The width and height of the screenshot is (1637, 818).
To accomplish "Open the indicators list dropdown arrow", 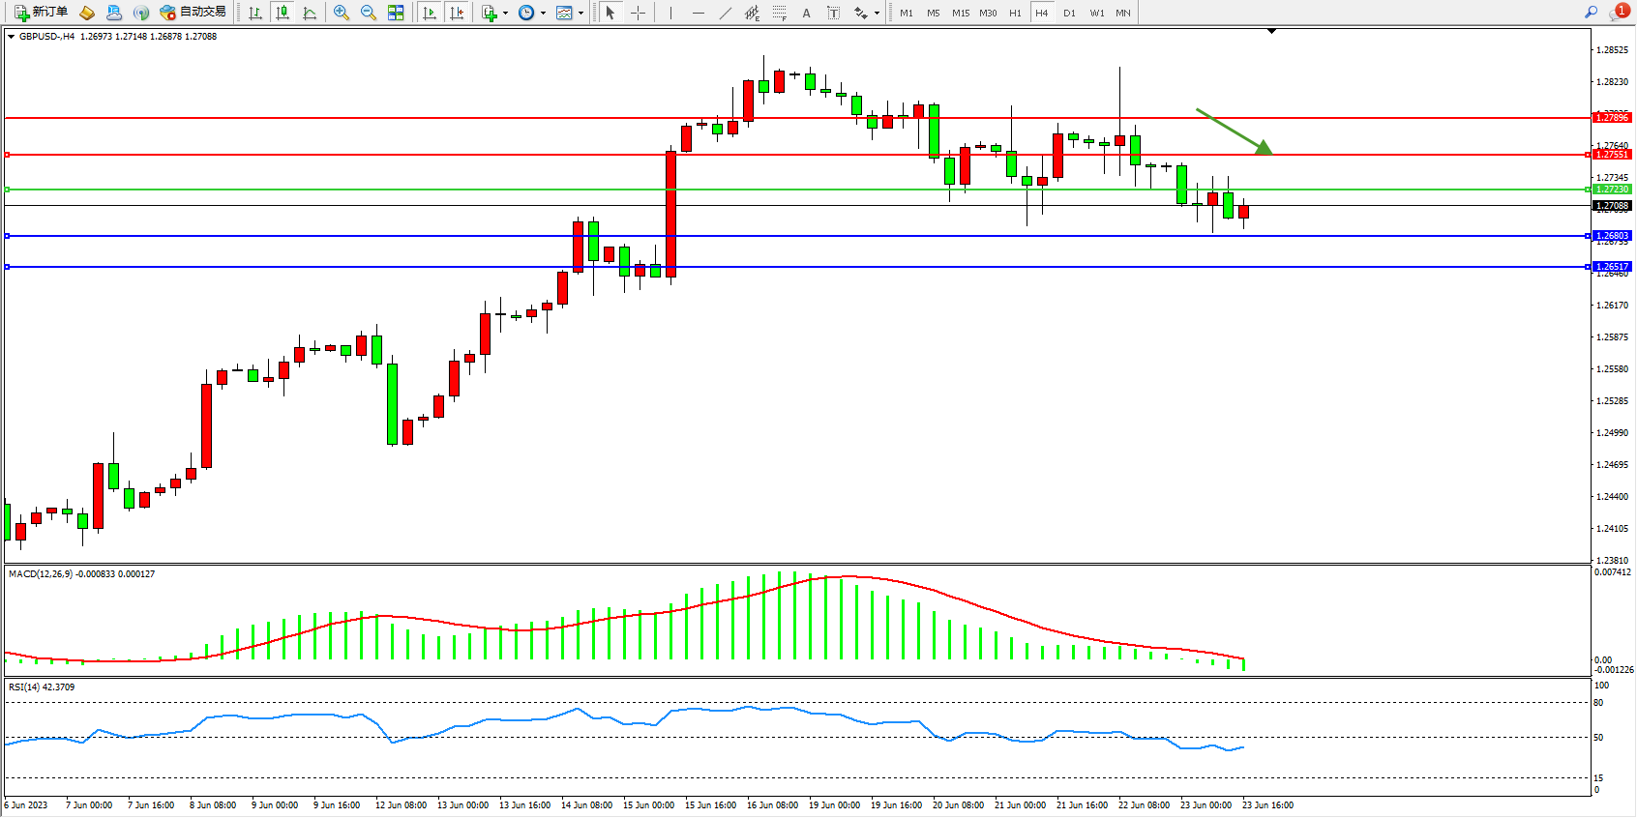I will pyautogui.click(x=505, y=14).
